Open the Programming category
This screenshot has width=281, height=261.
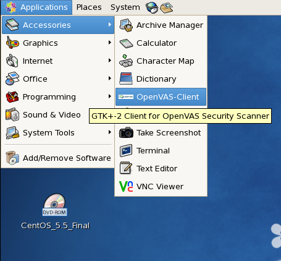[58, 97]
